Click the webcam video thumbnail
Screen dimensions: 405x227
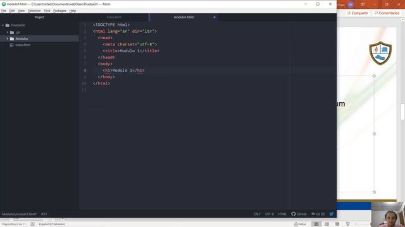coord(388,214)
